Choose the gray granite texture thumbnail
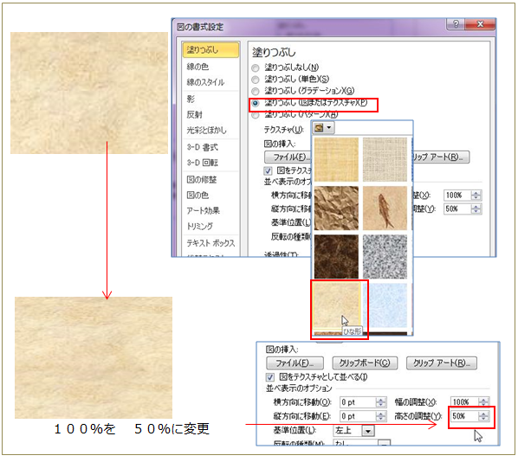The height and width of the screenshot is (462, 518). point(385,257)
